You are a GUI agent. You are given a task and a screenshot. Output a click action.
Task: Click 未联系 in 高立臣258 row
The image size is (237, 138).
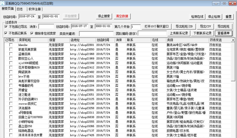(131, 126)
